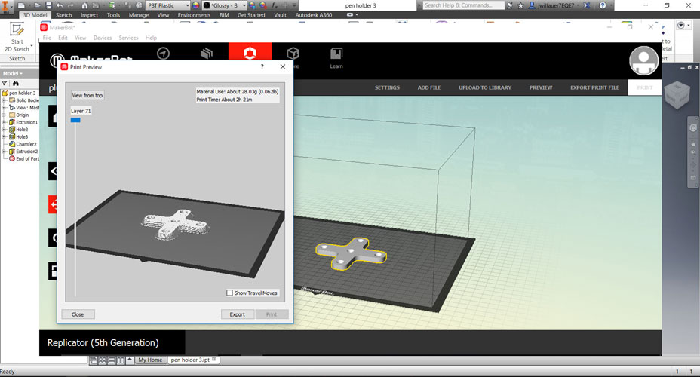Enable Show Travel Moves checkbox

[x=229, y=293]
